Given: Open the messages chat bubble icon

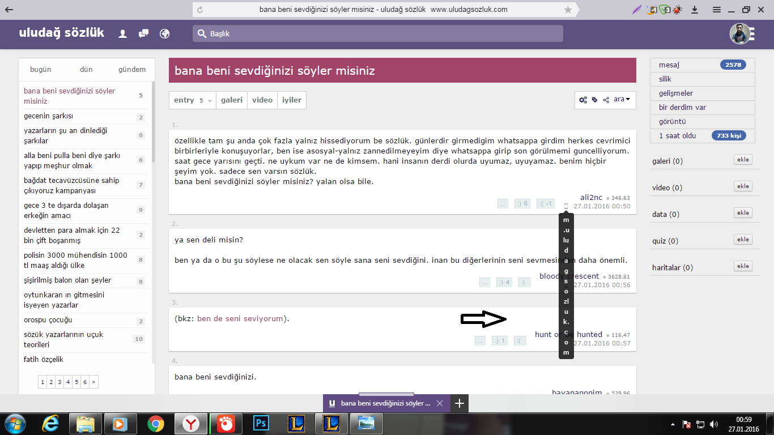Looking at the screenshot, I should pos(143,34).
